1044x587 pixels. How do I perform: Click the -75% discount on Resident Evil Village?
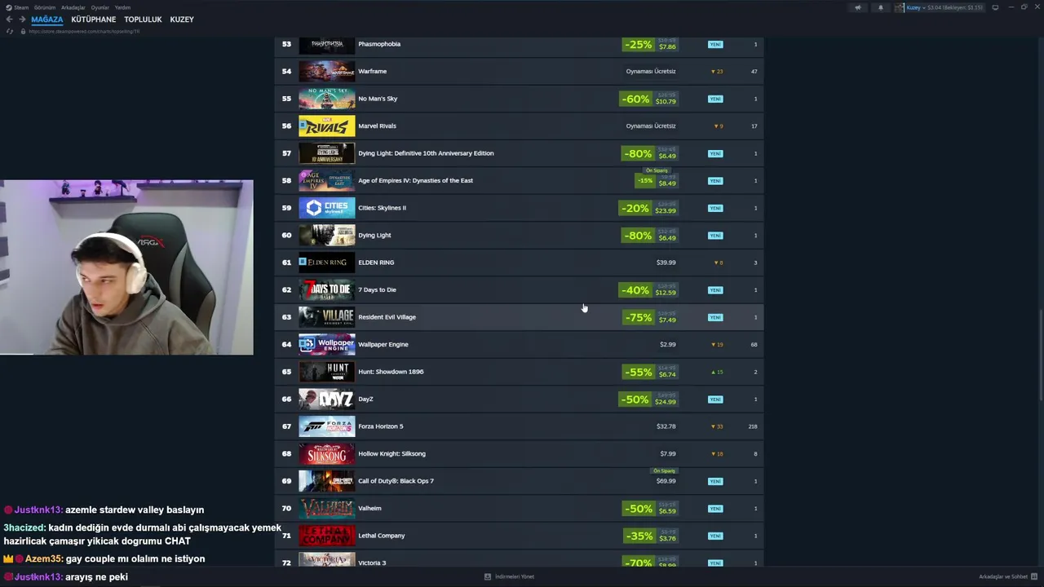(638, 317)
